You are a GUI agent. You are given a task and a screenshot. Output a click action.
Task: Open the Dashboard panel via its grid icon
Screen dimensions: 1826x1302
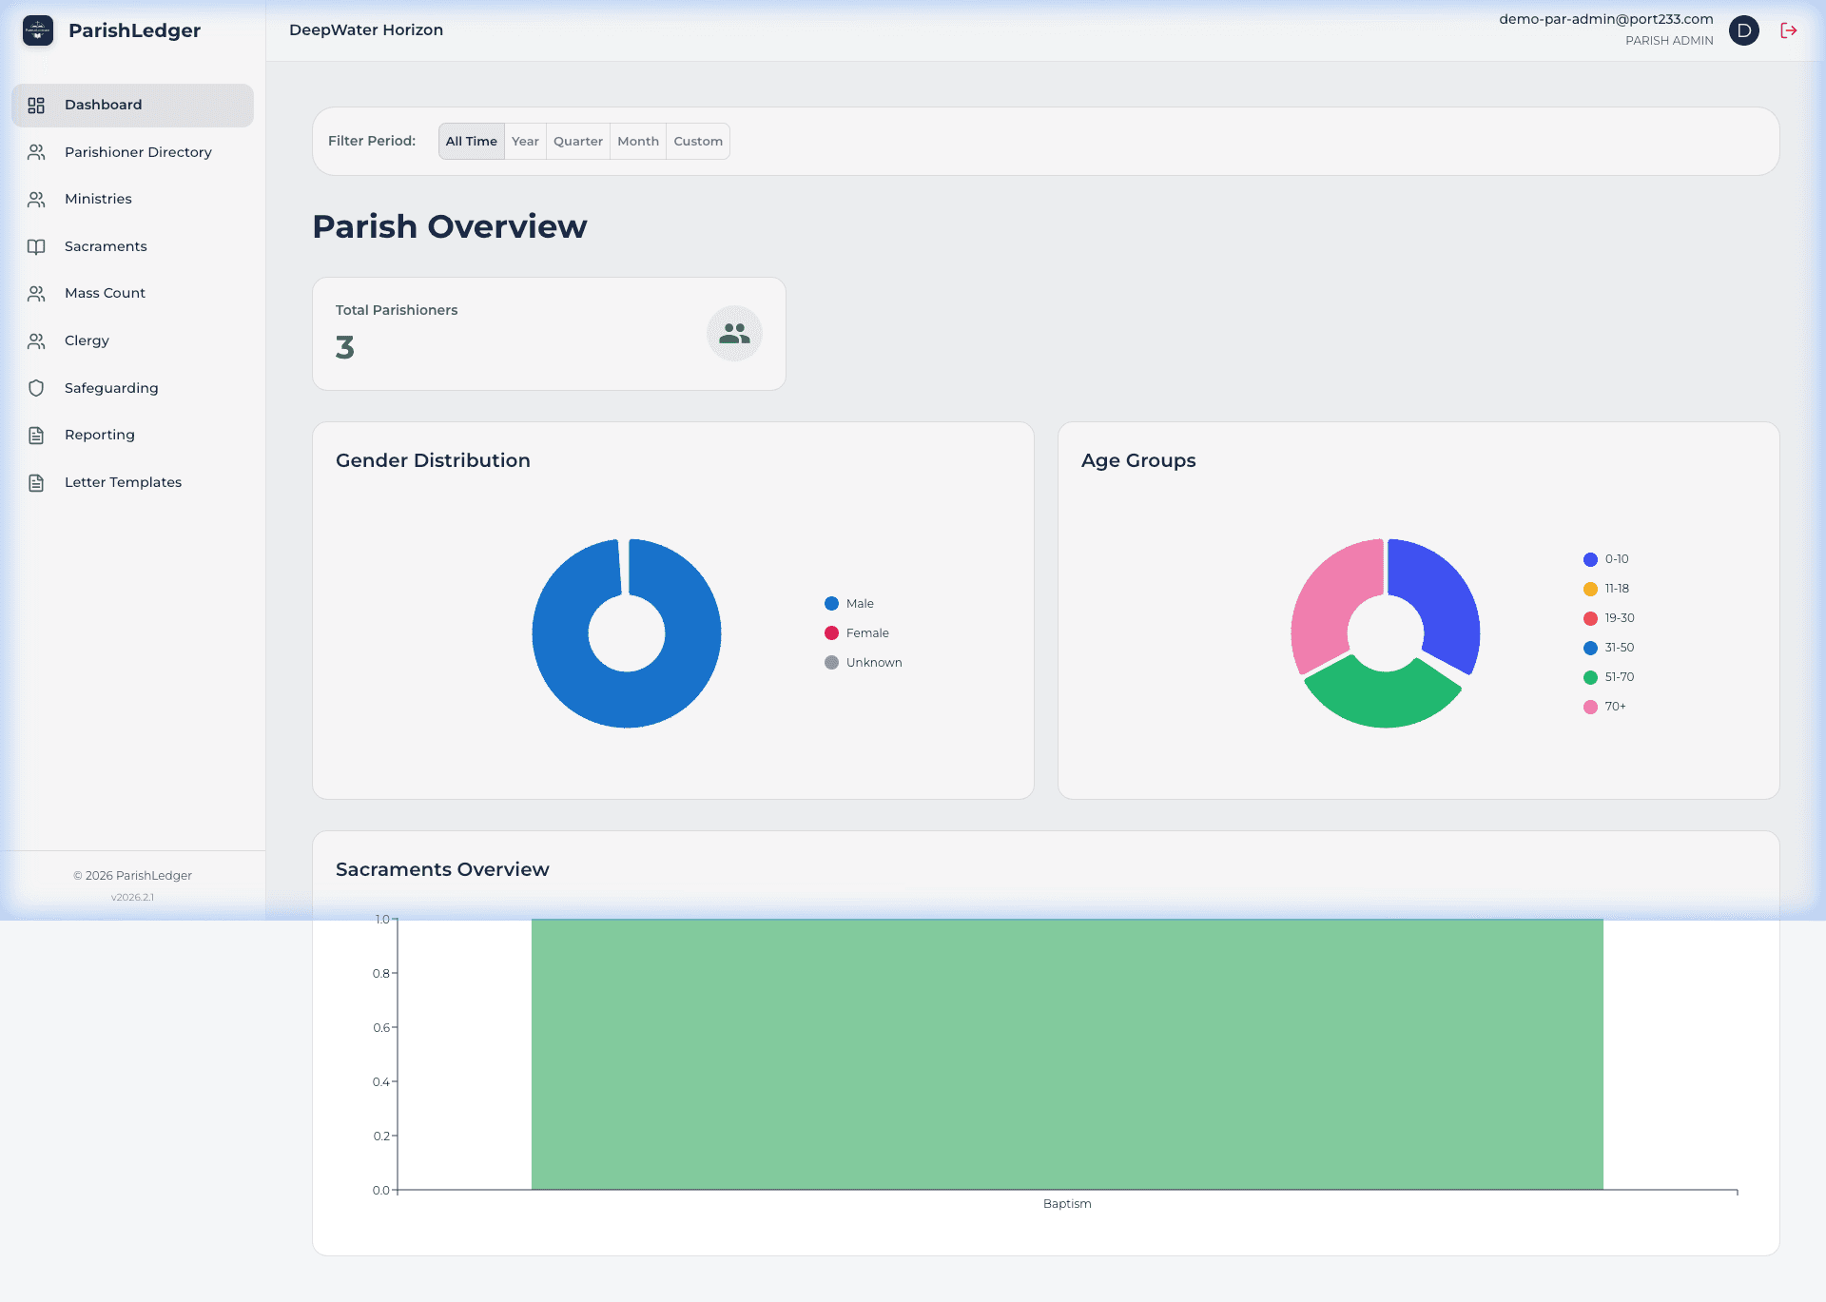pos(36,105)
